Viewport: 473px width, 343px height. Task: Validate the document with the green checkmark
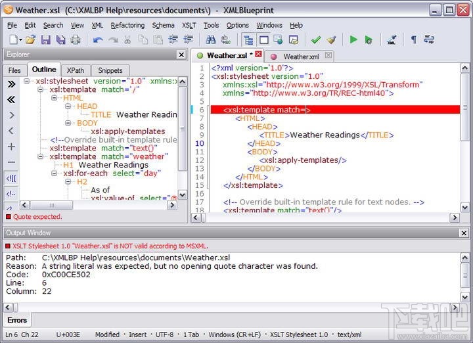(316, 39)
